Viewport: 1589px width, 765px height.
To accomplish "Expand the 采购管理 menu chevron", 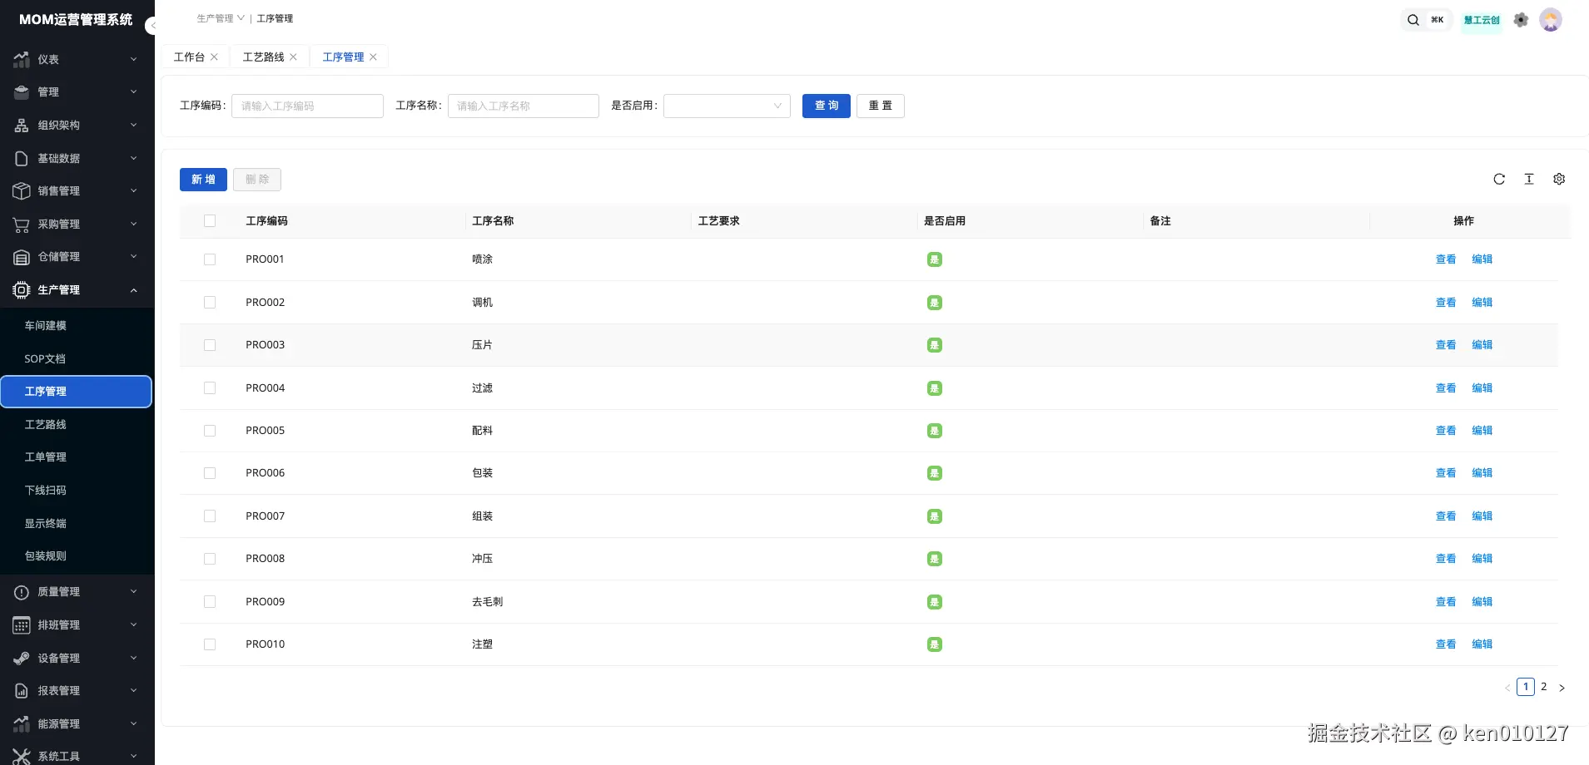I will [x=133, y=225].
